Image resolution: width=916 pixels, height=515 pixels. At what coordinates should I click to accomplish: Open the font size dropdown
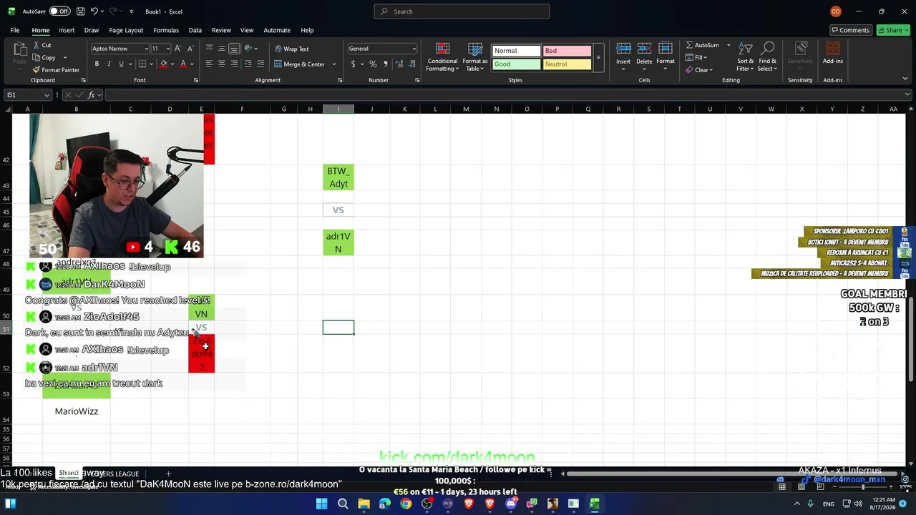point(168,49)
